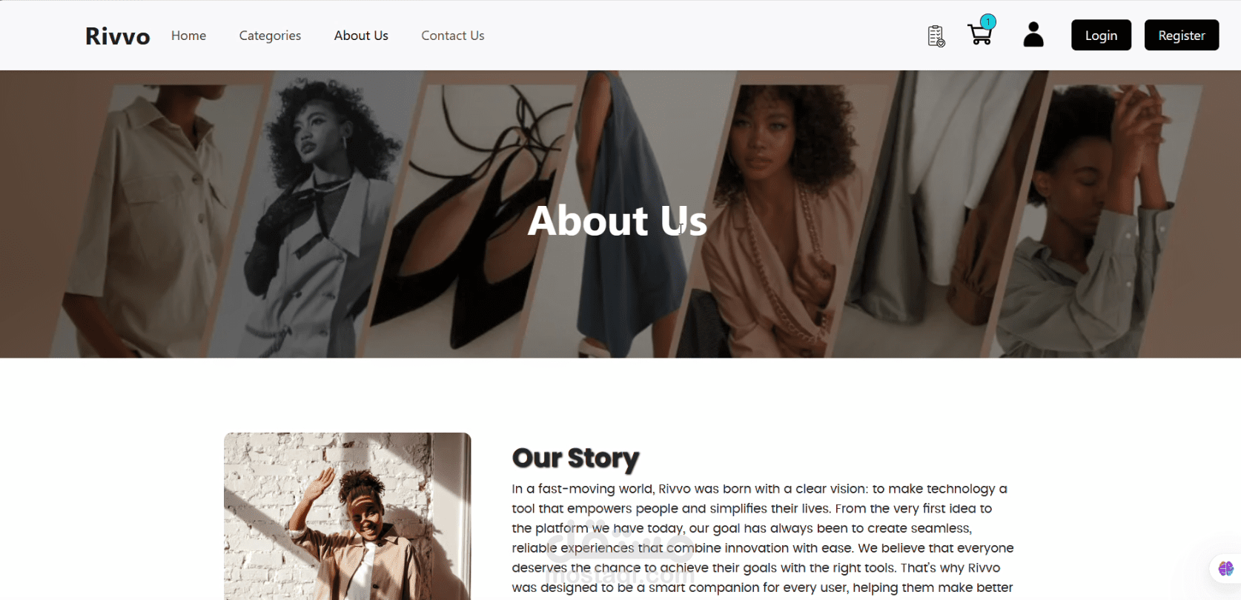
Task: Click the Our Story heading
Action: pos(575,459)
